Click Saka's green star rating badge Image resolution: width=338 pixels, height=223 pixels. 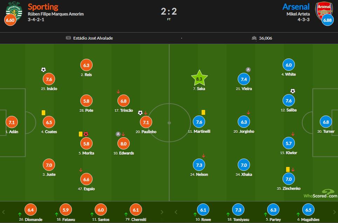[199, 79]
